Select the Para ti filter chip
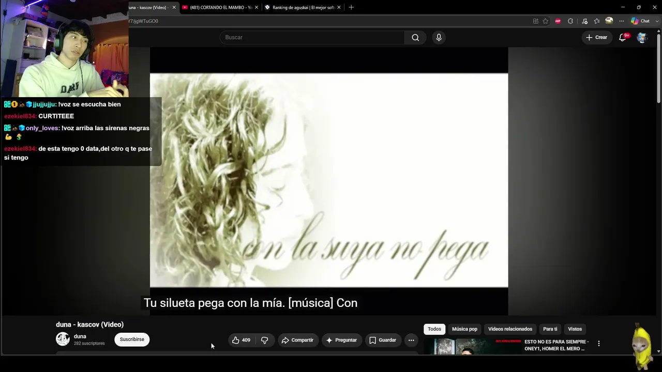 click(x=550, y=329)
